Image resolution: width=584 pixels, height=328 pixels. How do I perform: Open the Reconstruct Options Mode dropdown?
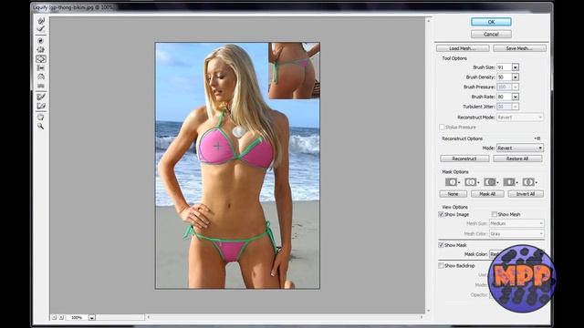tap(520, 148)
